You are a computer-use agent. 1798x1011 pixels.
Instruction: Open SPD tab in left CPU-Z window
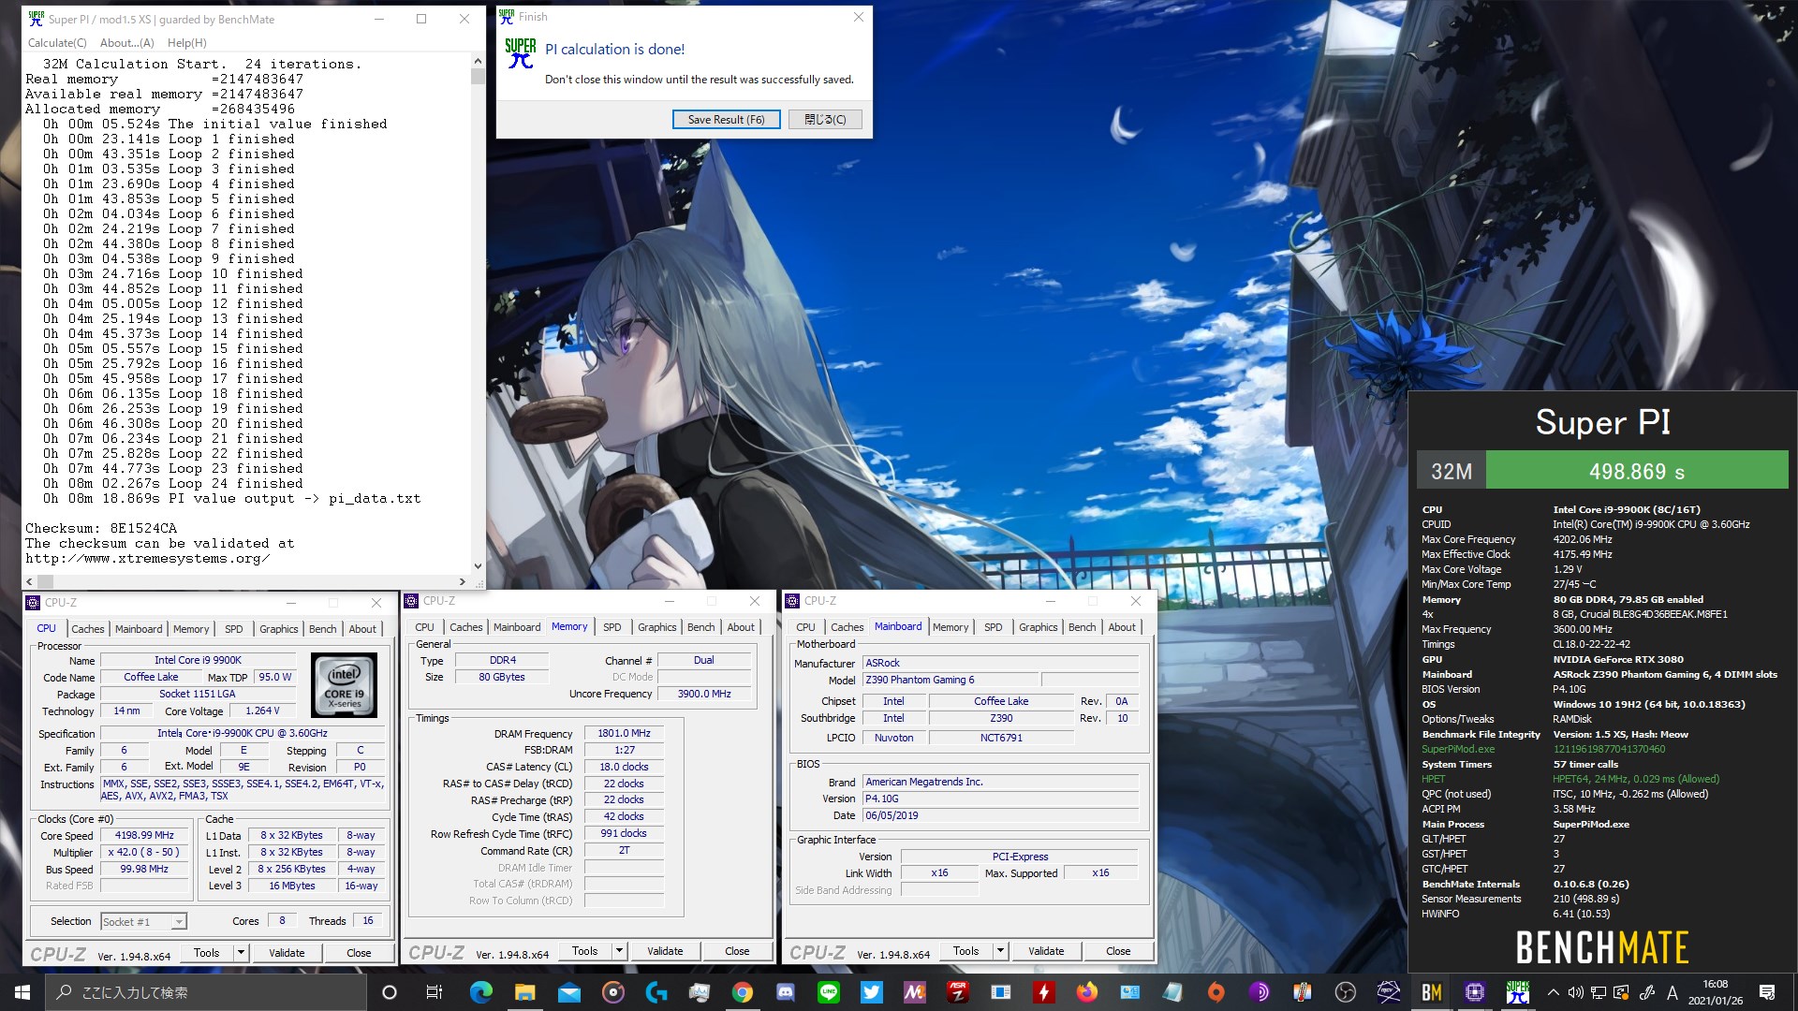click(234, 629)
